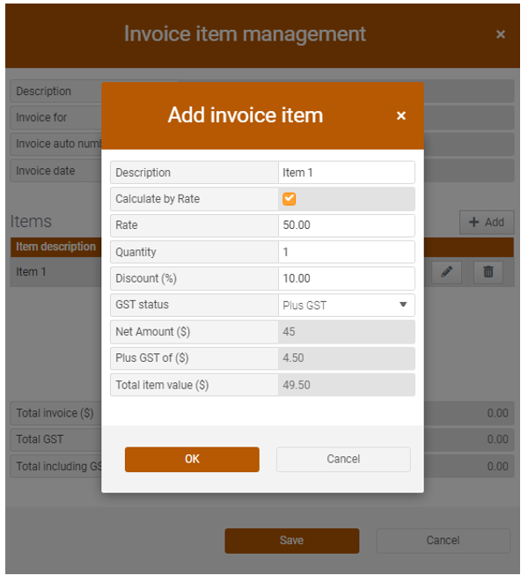528x583 pixels.
Task: Click the pencil edit icon for Item 1
Action: (446, 273)
